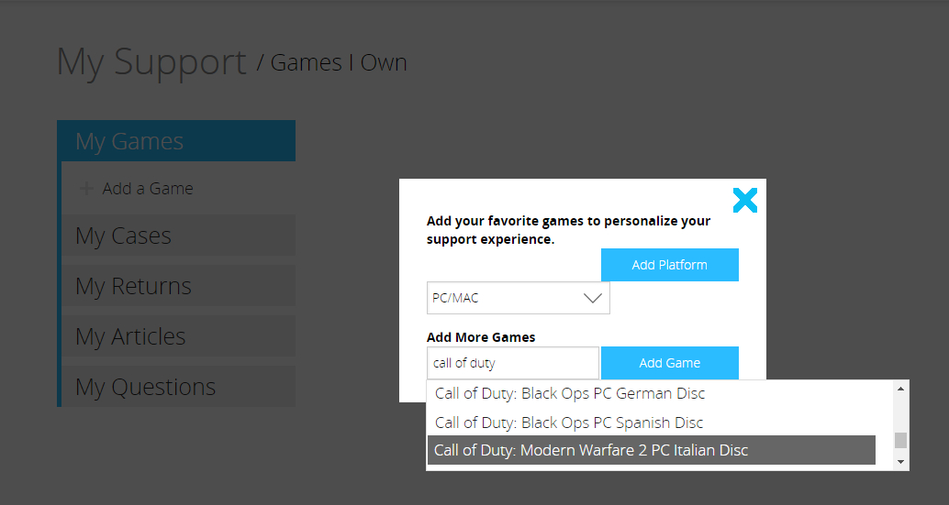949x505 pixels.
Task: Click the Games I Own breadcrumb
Action: (x=338, y=62)
